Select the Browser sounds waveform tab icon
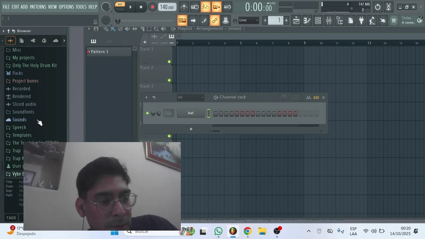 coord(10,40)
